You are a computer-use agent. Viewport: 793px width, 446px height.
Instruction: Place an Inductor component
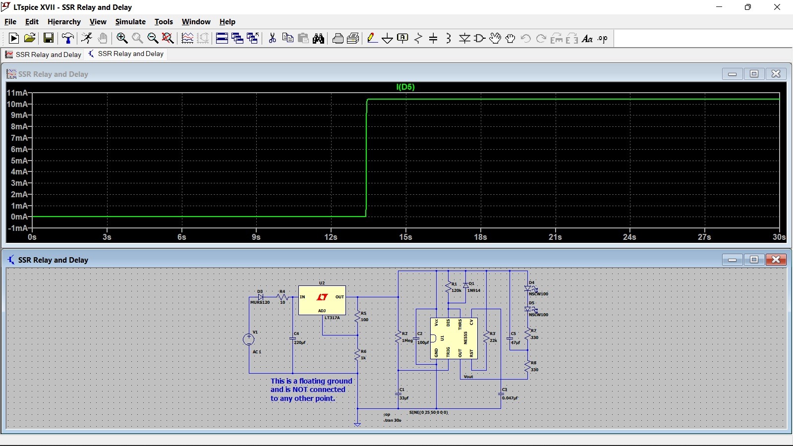coord(449,38)
